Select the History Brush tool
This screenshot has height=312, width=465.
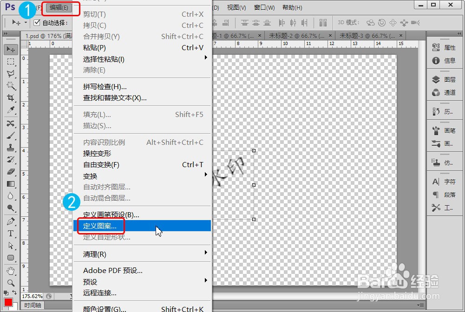11,160
